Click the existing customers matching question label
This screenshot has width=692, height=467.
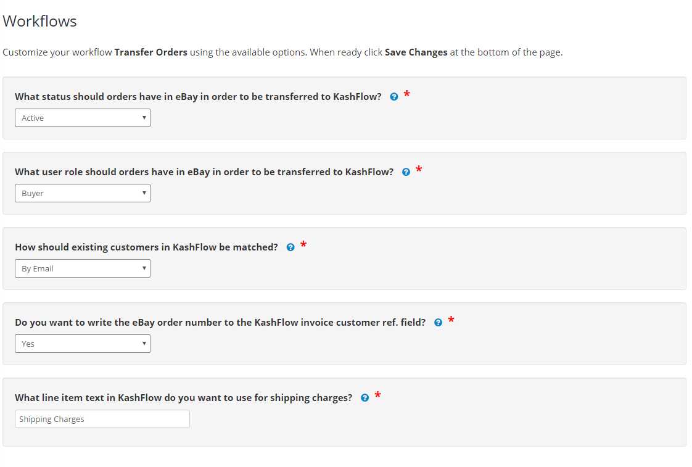coord(146,247)
